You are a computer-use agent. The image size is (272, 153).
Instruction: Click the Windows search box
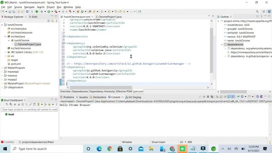47,149
